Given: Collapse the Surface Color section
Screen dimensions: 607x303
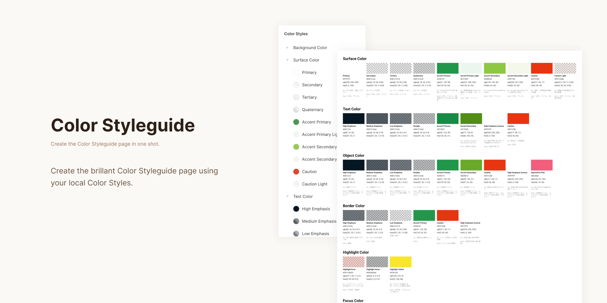Looking at the screenshot, I should click(x=287, y=60).
